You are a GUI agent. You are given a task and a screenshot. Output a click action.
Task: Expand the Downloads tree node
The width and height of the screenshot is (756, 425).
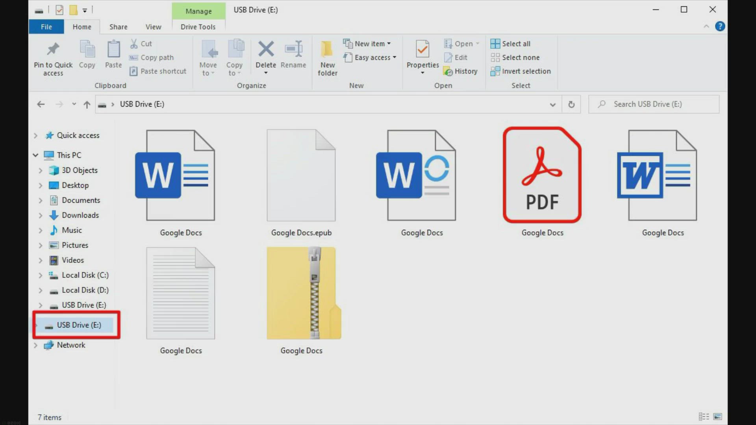(x=40, y=215)
